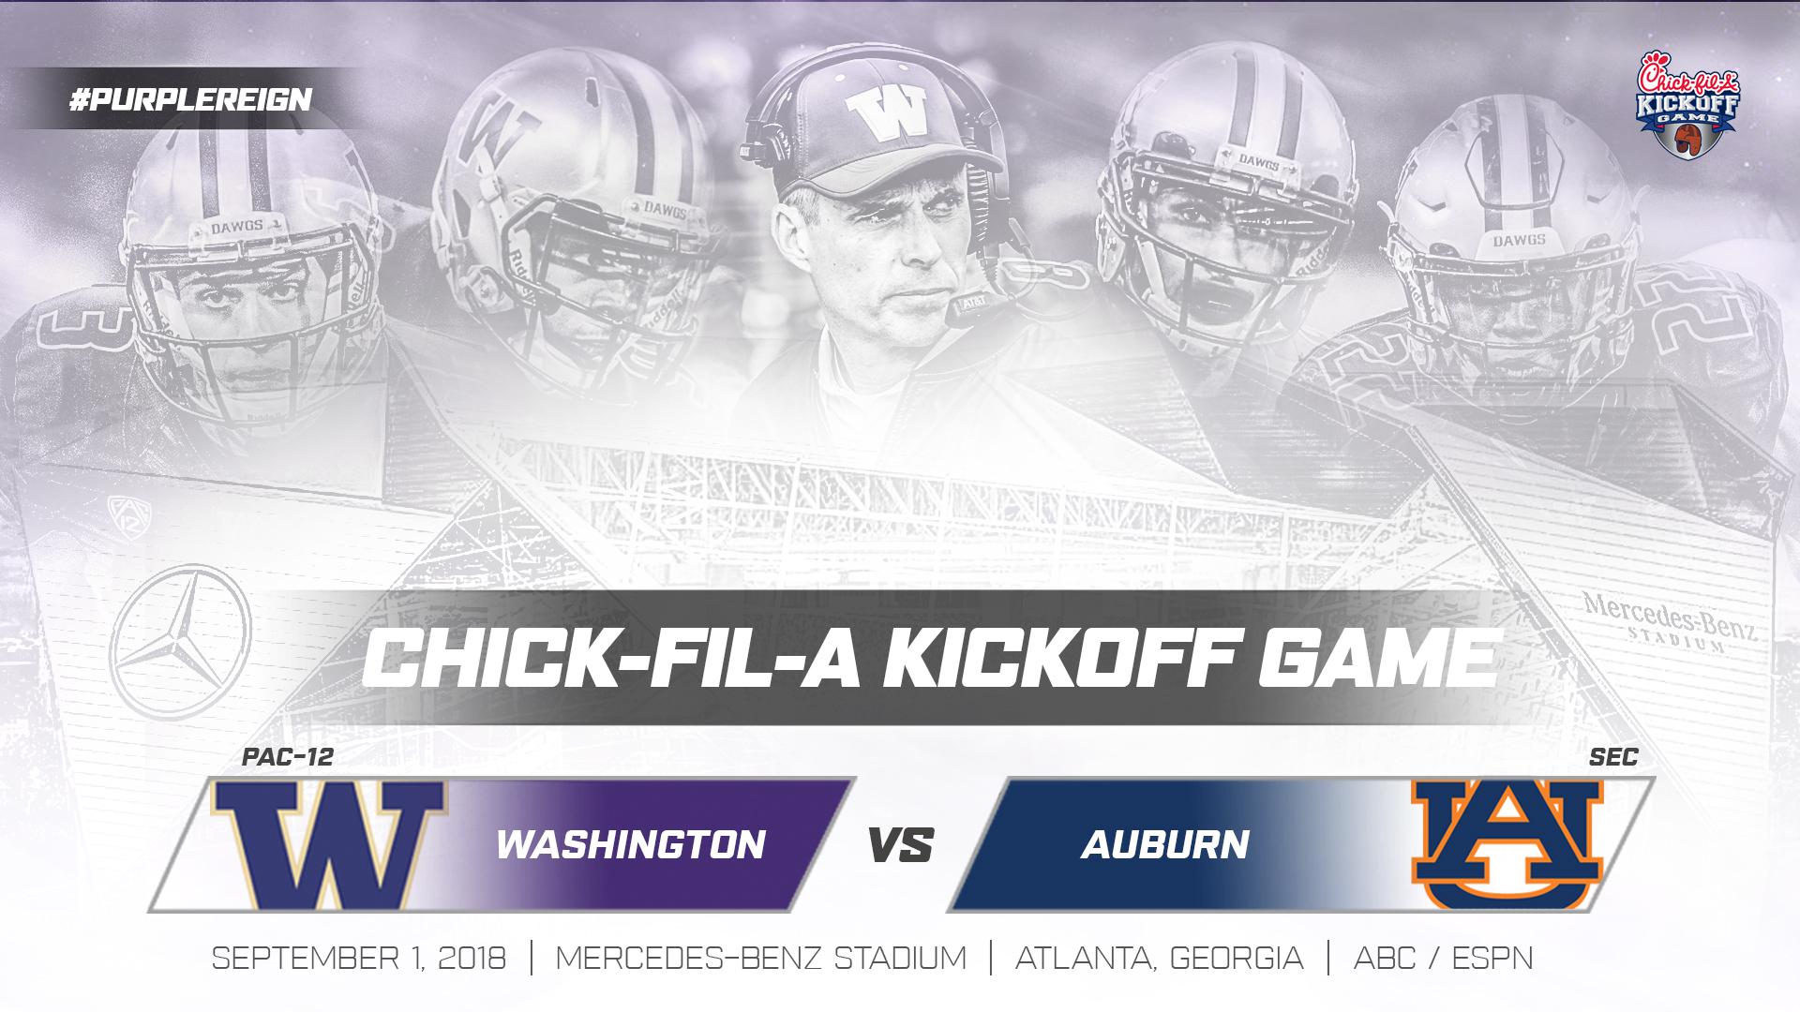Click the Mercedes-Benz Stadium building sign
The height and width of the screenshot is (1012, 1800).
click(1669, 621)
